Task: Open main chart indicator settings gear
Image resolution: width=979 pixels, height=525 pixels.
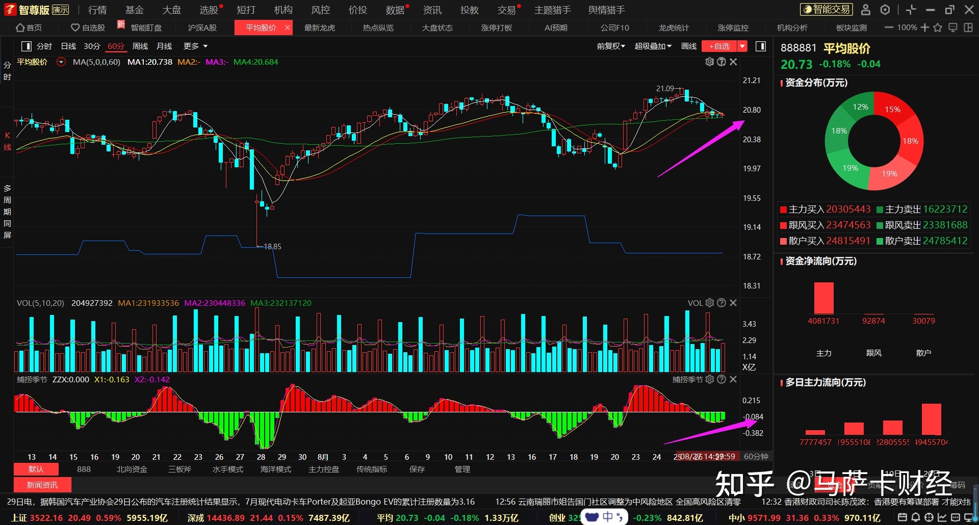Action: (709, 62)
